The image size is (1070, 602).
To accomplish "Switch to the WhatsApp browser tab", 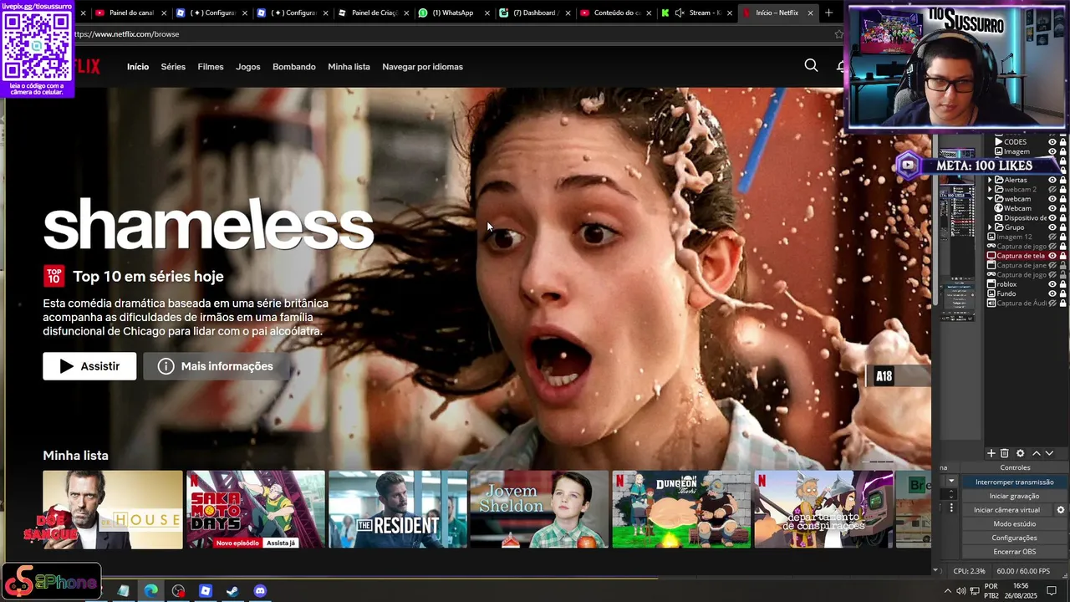I will (453, 13).
